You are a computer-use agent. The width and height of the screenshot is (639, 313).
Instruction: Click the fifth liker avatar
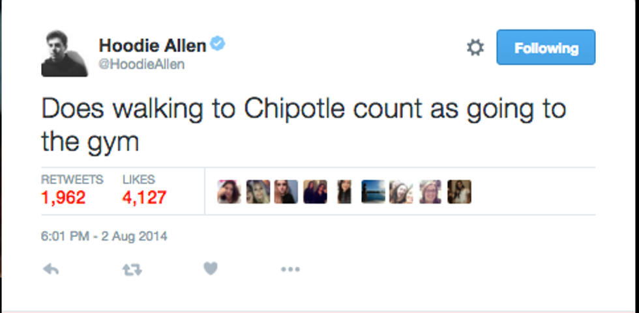tap(344, 192)
